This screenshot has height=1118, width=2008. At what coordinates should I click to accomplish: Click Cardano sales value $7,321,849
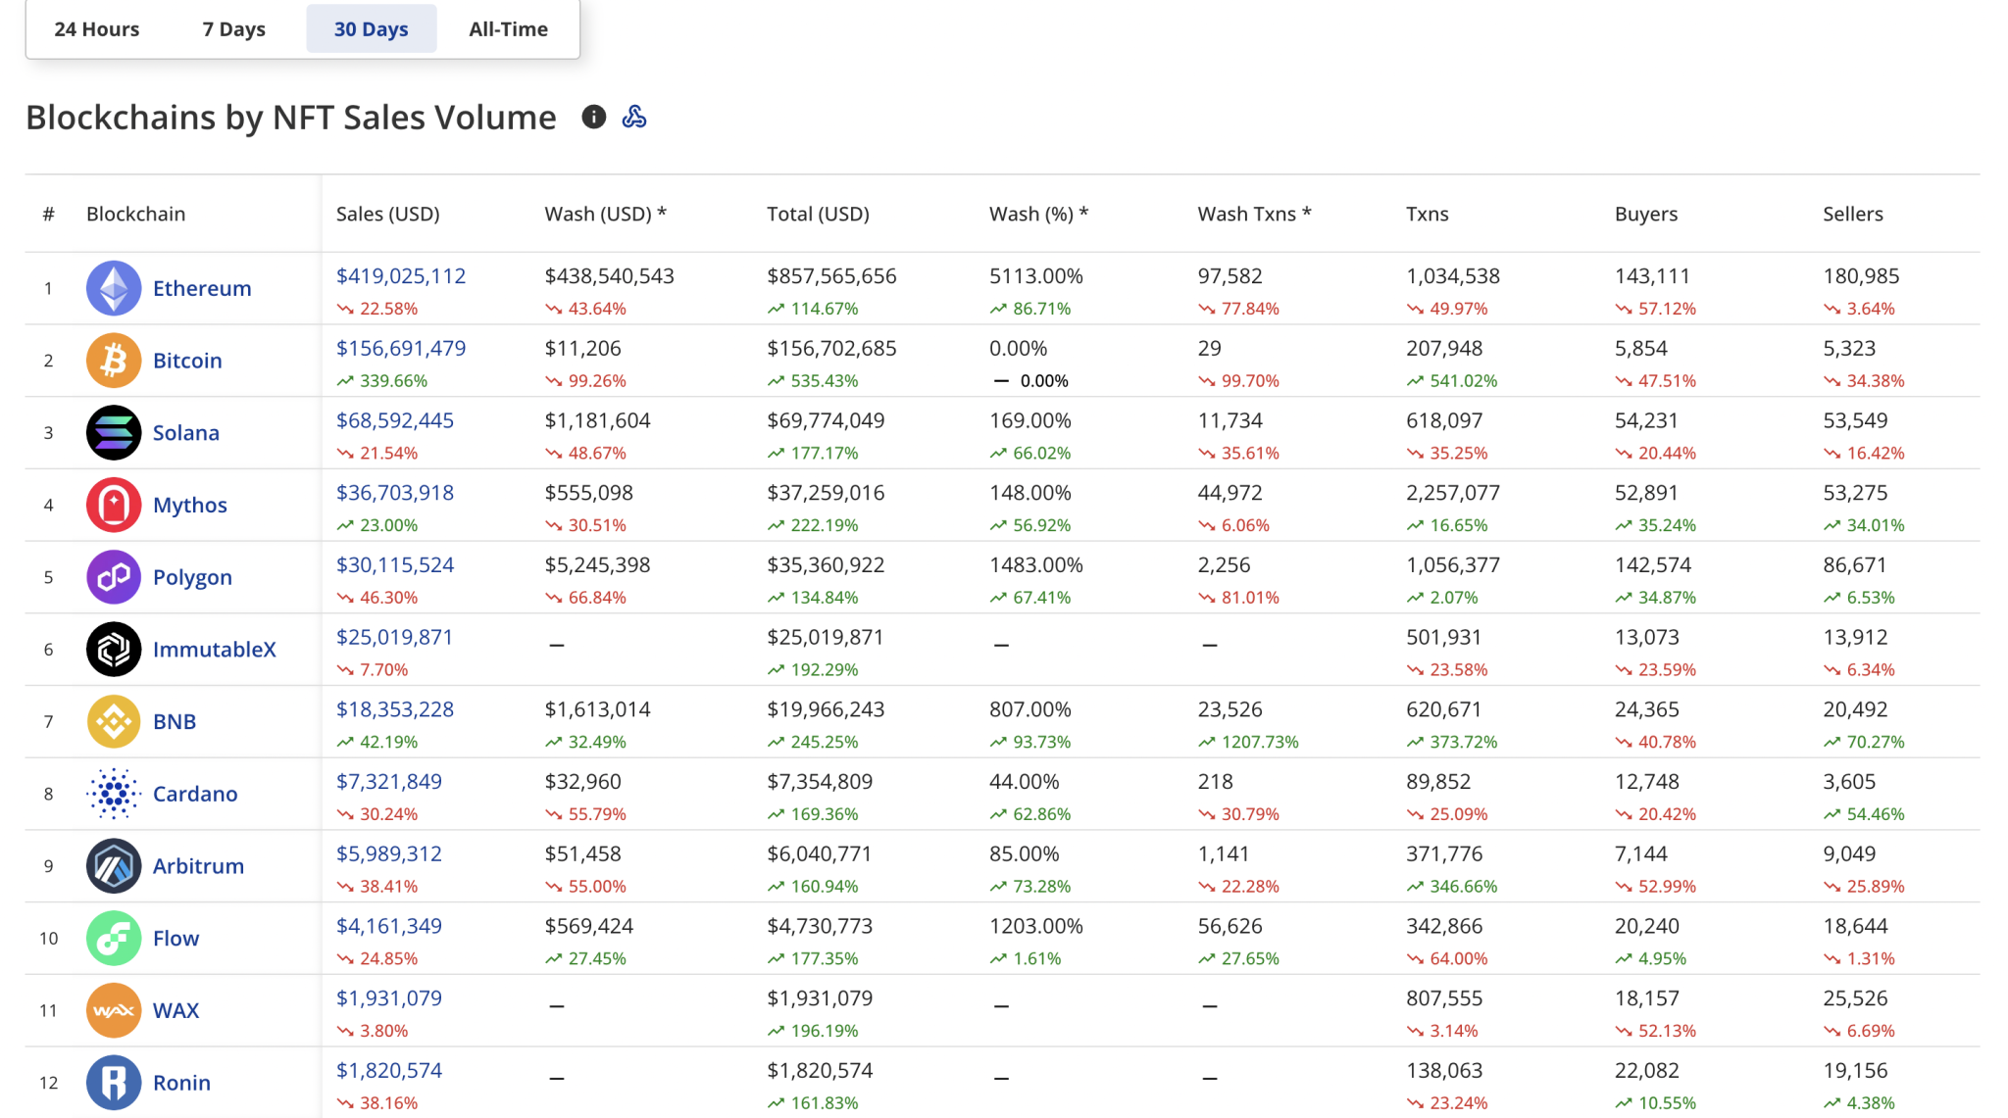[x=389, y=782]
